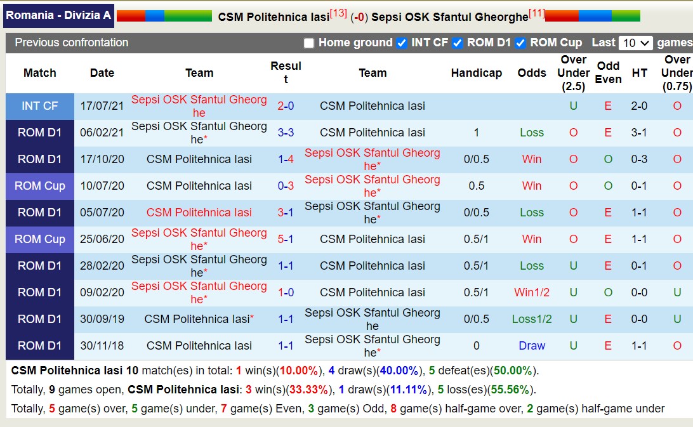Select the ROM Cup cell for 10/07/20
This screenshot has width=693, height=427.
coord(40,186)
